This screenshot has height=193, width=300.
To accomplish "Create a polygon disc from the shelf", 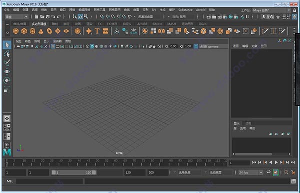I will (x=66, y=31).
